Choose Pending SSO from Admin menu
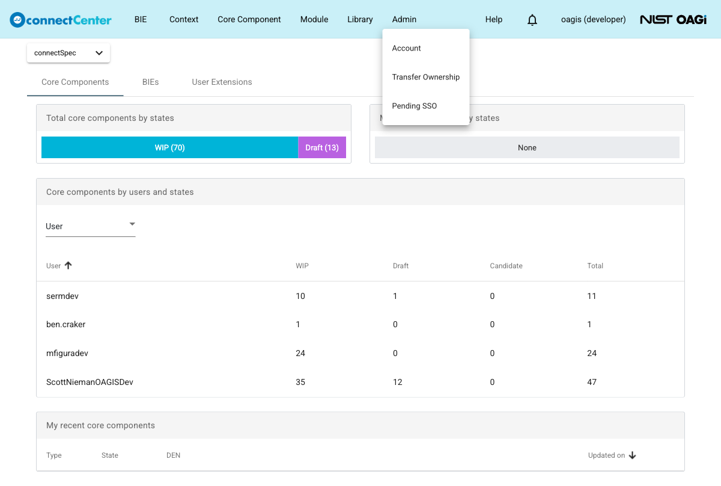 [426, 106]
